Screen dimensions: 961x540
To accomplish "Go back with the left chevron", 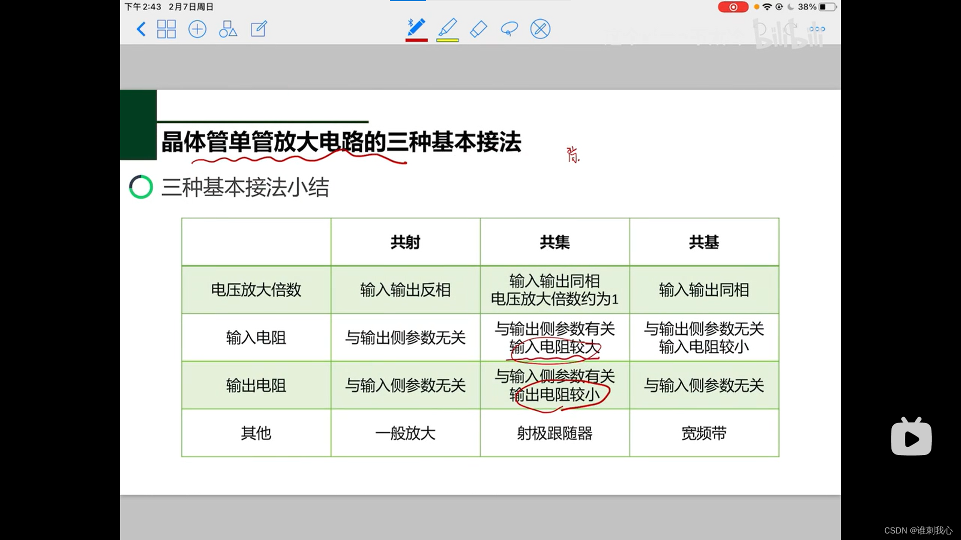I will (x=141, y=29).
